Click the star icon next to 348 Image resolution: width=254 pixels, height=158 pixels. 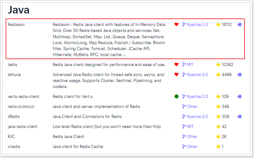click(218, 106)
